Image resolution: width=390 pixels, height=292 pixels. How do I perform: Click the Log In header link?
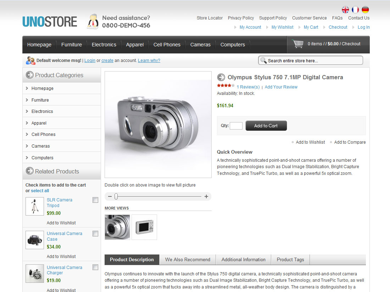point(364,27)
